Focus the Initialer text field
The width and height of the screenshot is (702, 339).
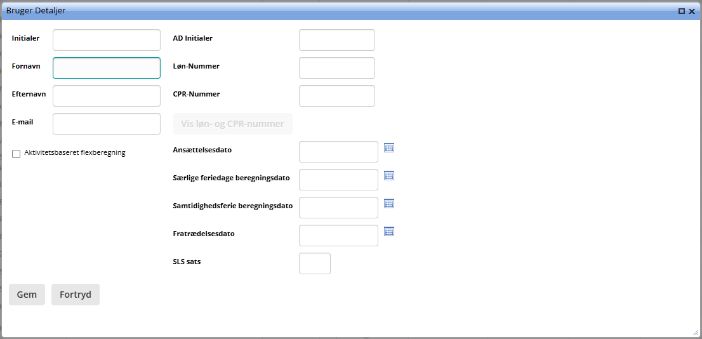[107, 40]
